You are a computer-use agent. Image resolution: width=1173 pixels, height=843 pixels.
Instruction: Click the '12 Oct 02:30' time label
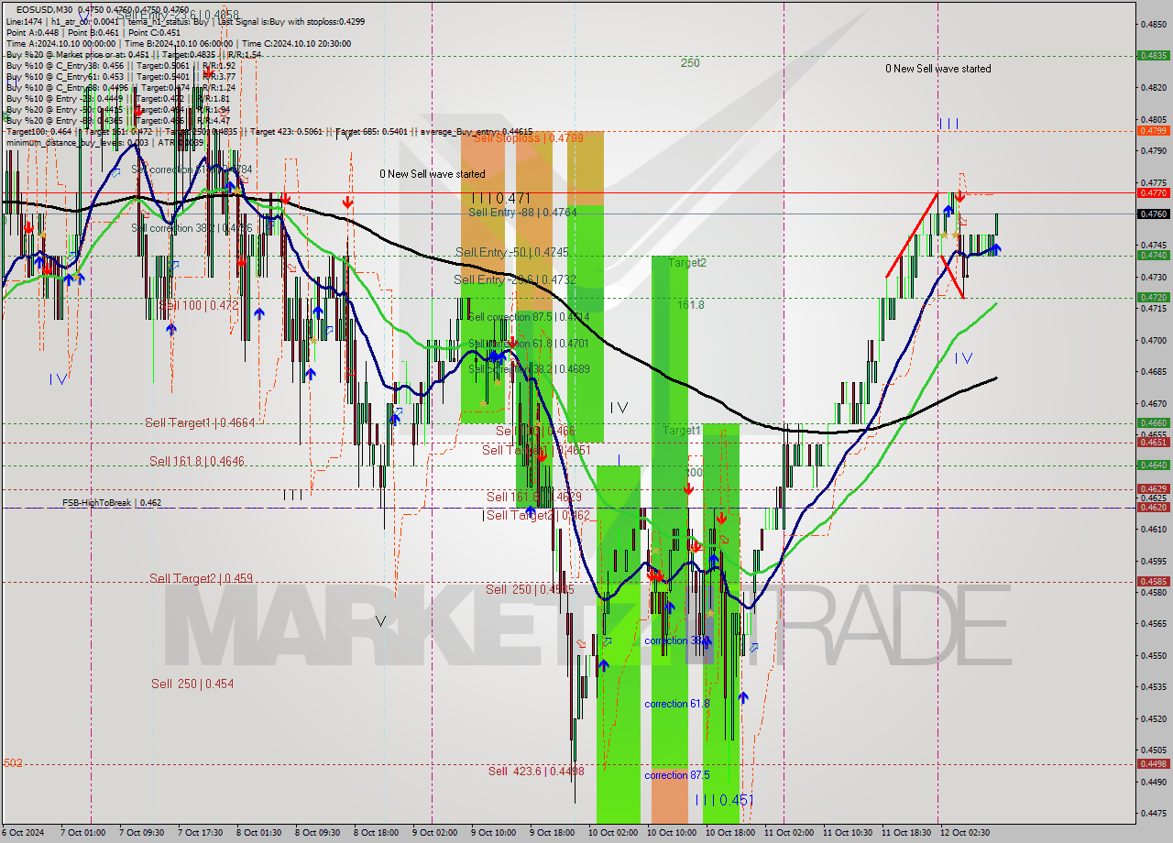[x=964, y=833]
